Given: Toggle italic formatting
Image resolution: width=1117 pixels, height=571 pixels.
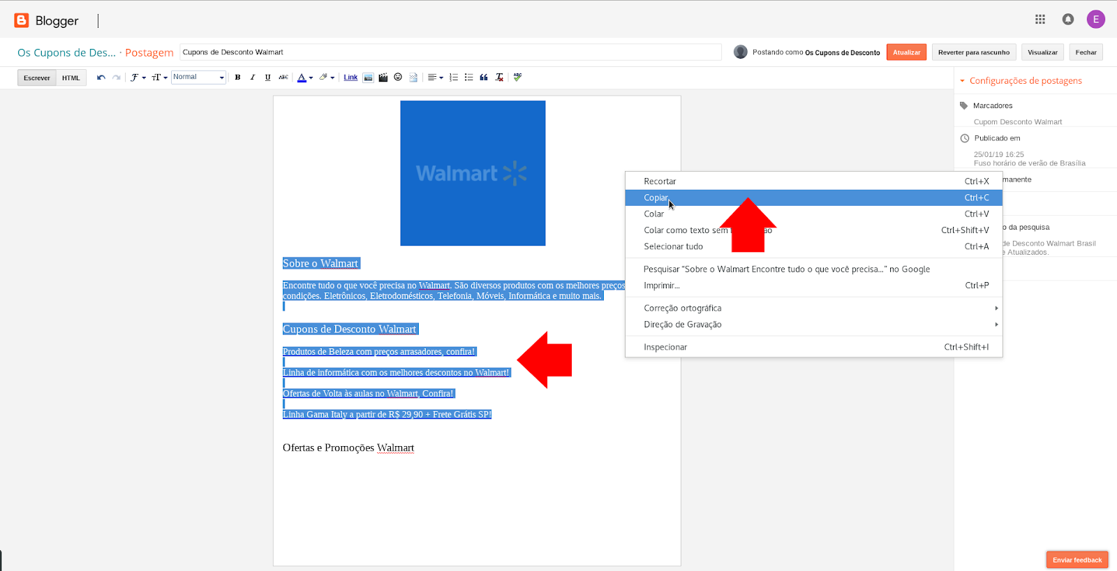Looking at the screenshot, I should (253, 77).
